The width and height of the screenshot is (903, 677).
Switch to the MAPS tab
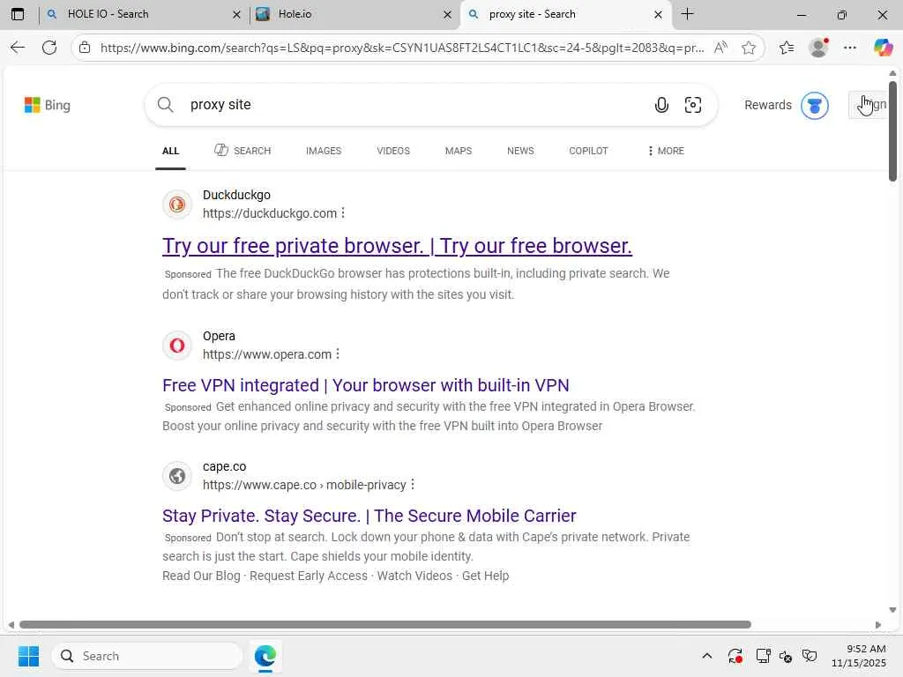[x=459, y=151]
